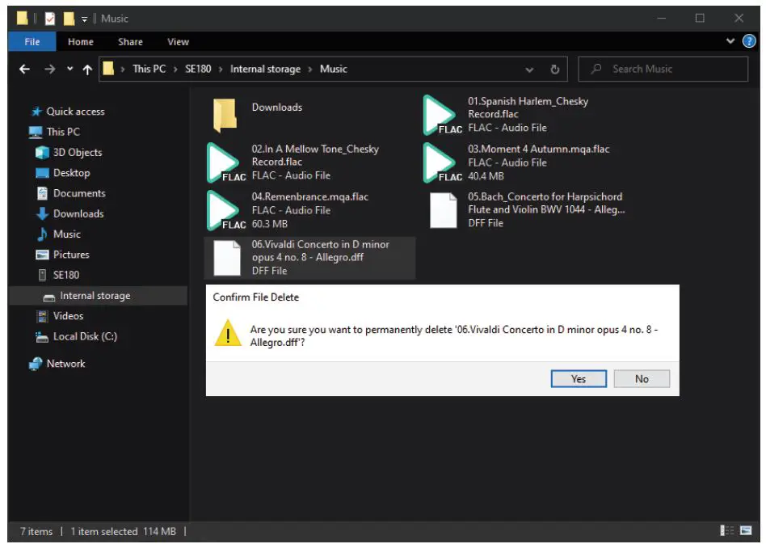Open Documents in sidebar
Screen dimensions: 766x544
(x=78, y=193)
